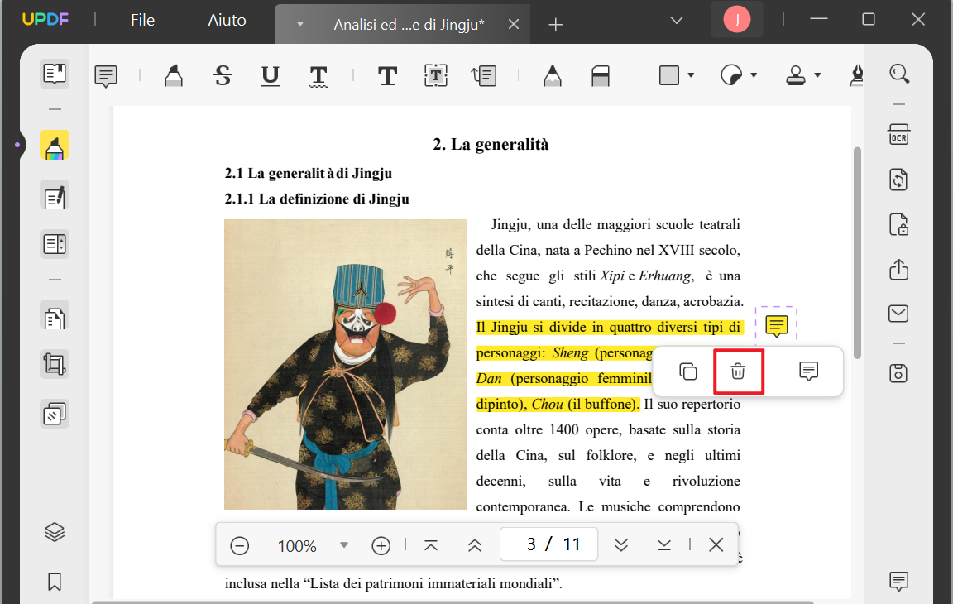
Task: Select the Rectangle shape tool
Action: (x=669, y=75)
